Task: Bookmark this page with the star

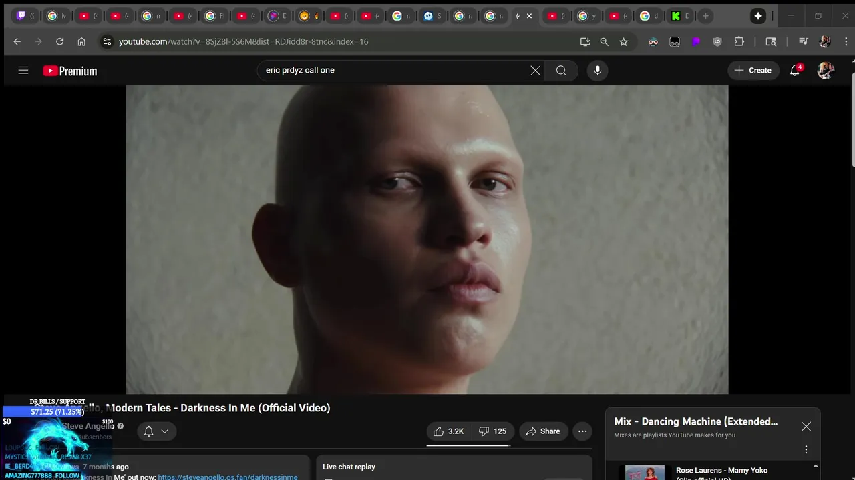Action: (624, 41)
